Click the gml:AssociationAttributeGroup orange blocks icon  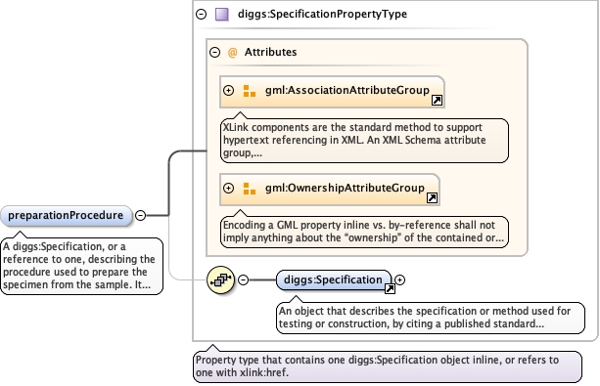click(250, 91)
